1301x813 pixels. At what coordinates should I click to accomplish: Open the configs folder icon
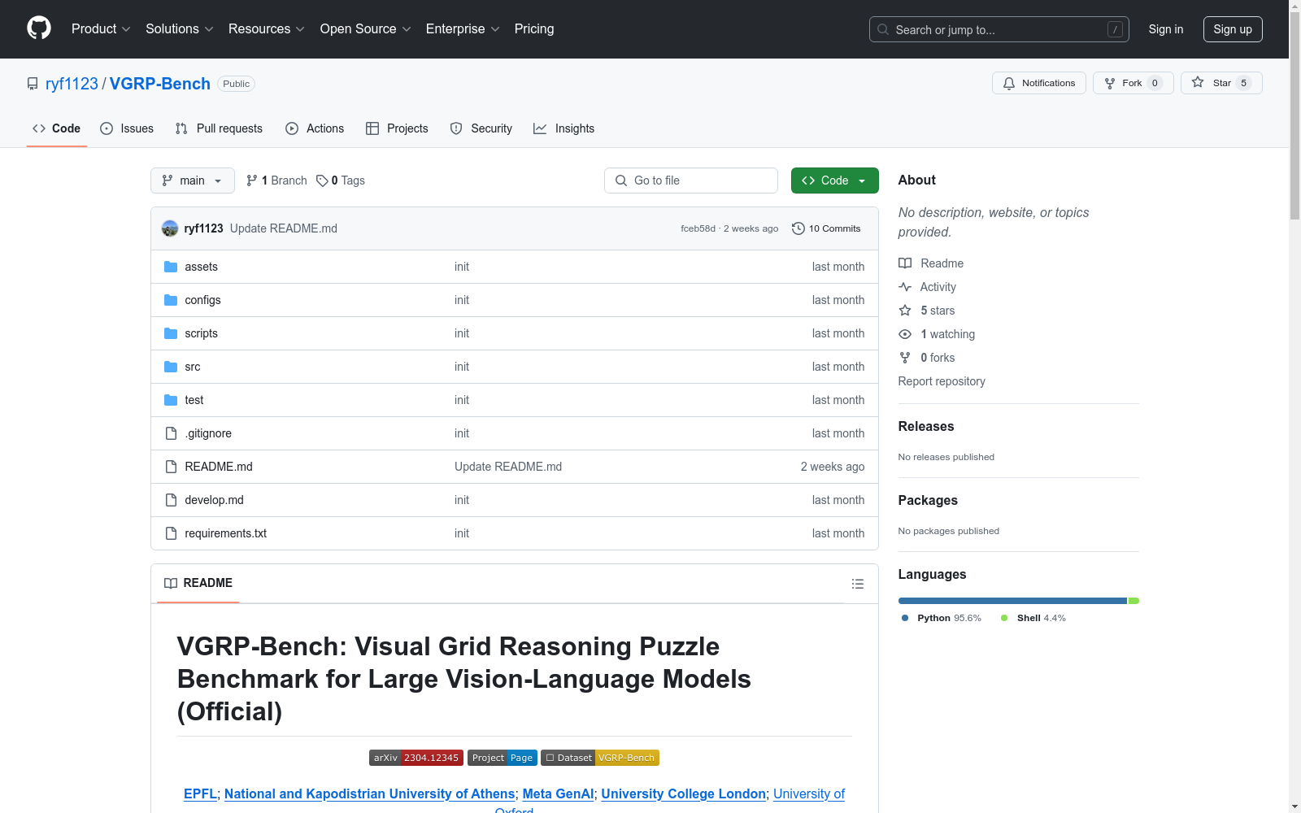click(x=171, y=300)
